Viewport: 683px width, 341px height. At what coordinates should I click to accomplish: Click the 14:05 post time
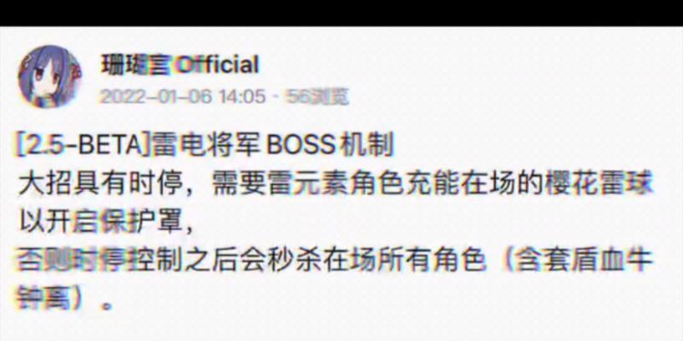pyautogui.click(x=242, y=97)
